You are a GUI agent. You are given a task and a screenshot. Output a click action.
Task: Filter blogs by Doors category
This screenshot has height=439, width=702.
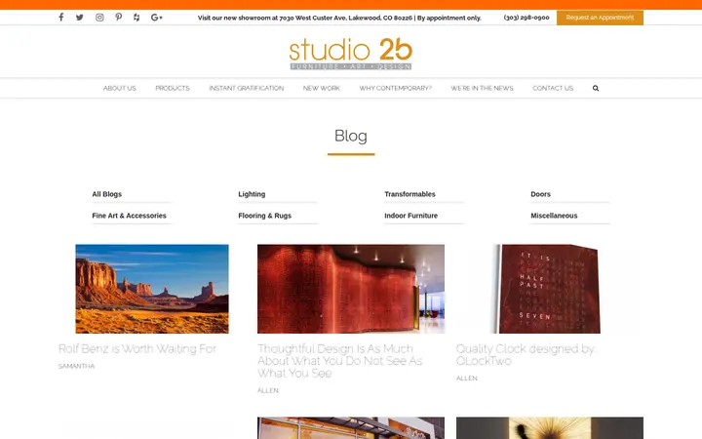tap(540, 194)
